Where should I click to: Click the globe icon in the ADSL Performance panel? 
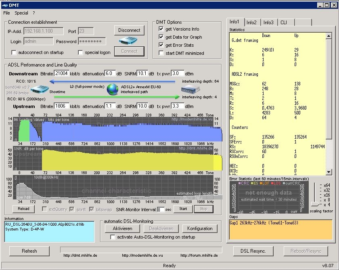[113, 89]
